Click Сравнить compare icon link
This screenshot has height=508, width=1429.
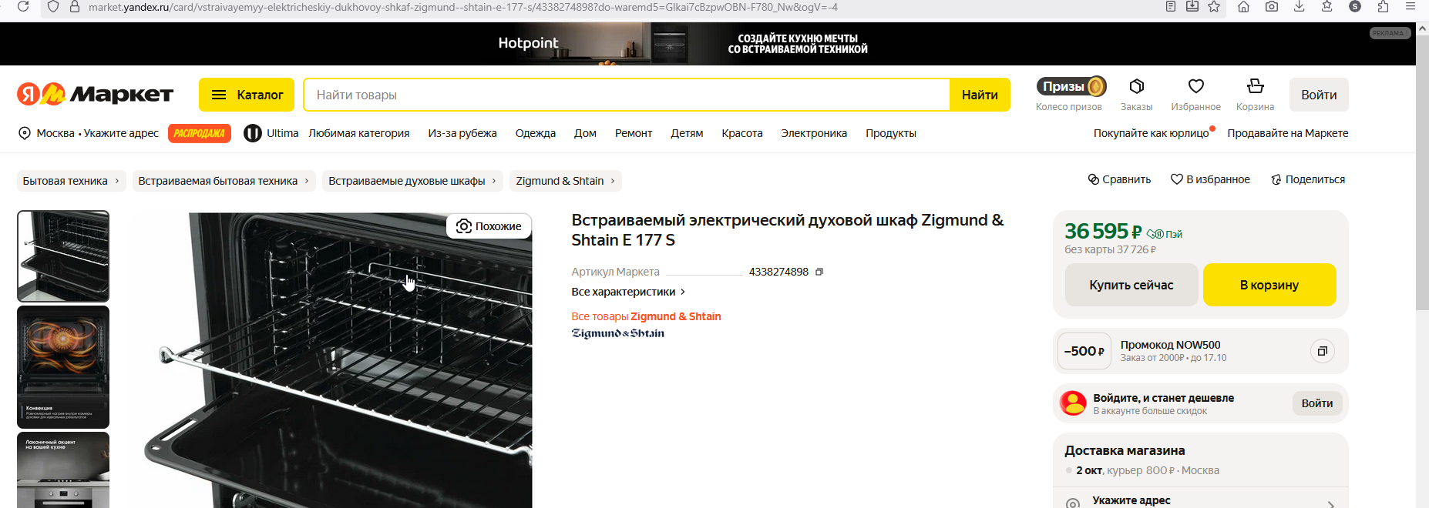pos(1119,179)
